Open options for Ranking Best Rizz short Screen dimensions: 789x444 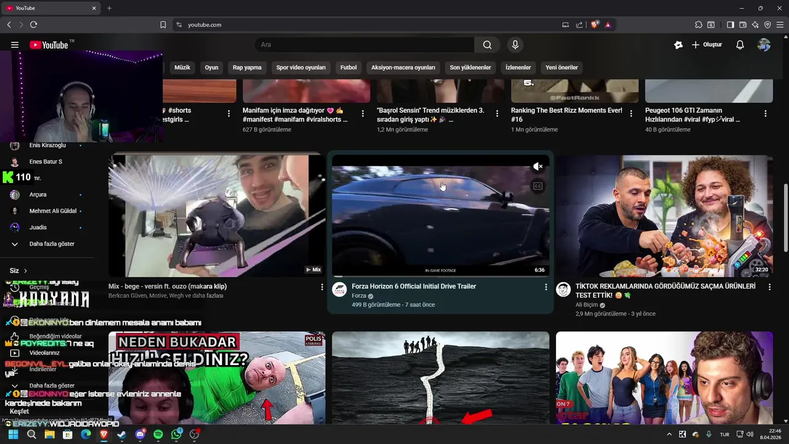point(631,113)
